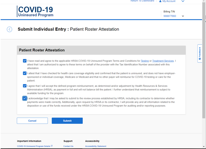Open the Contact Us link

68,146
